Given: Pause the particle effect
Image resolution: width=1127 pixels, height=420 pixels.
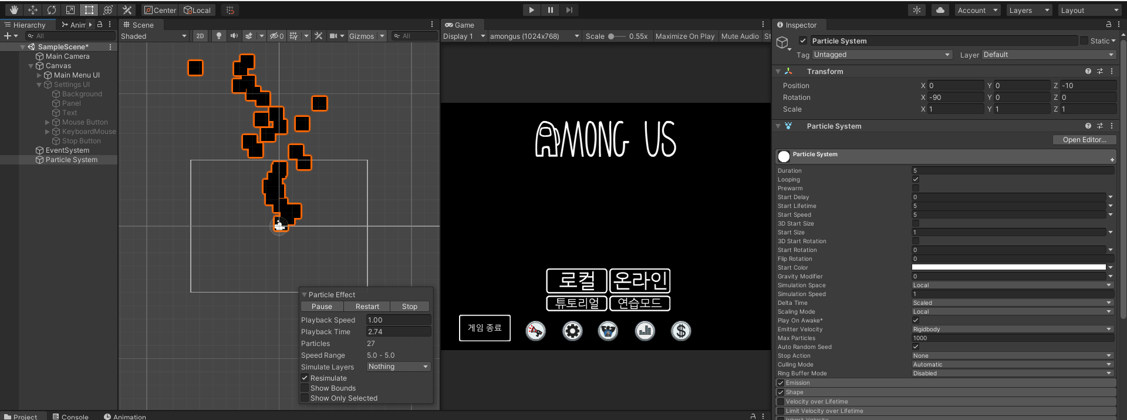Looking at the screenshot, I should (322, 307).
